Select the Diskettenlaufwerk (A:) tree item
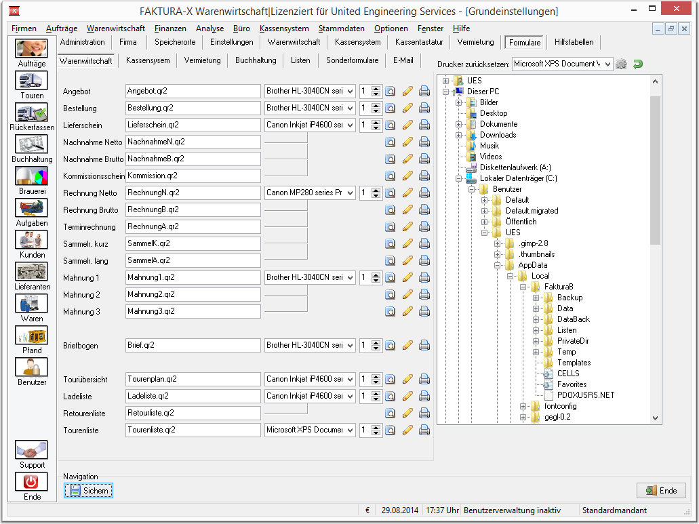This screenshot has height=524, width=699. (x=515, y=167)
